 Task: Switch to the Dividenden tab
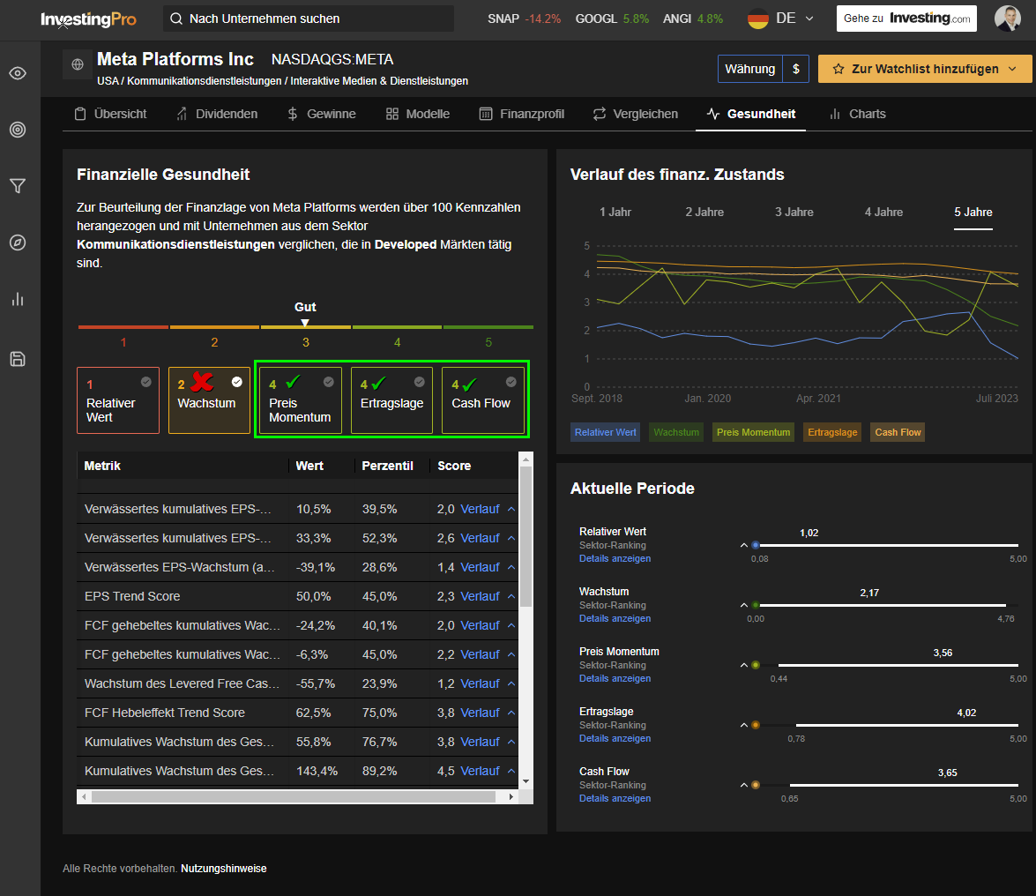coord(217,114)
